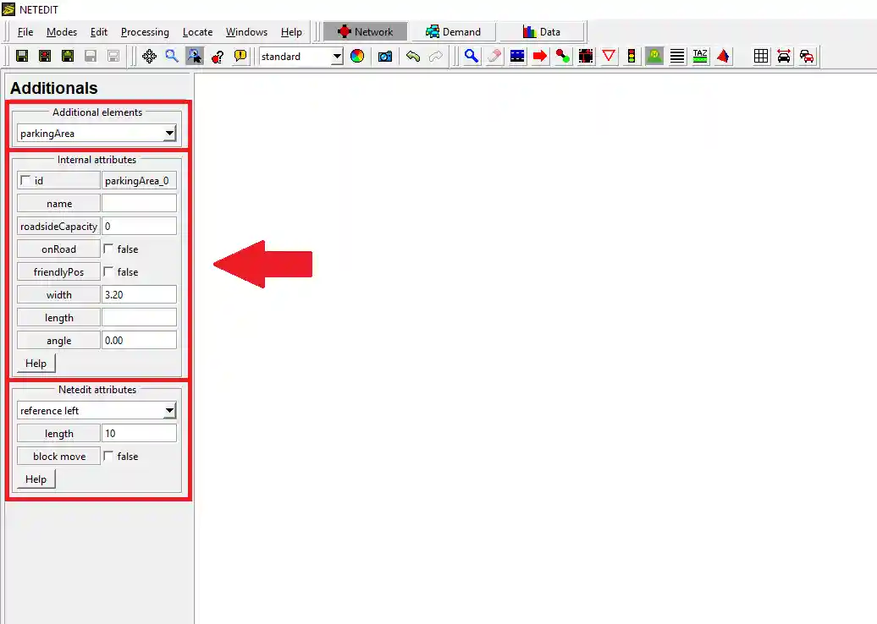Select create edge mode red-green nodes icon
The height and width of the screenshot is (624, 877).
coord(563,57)
